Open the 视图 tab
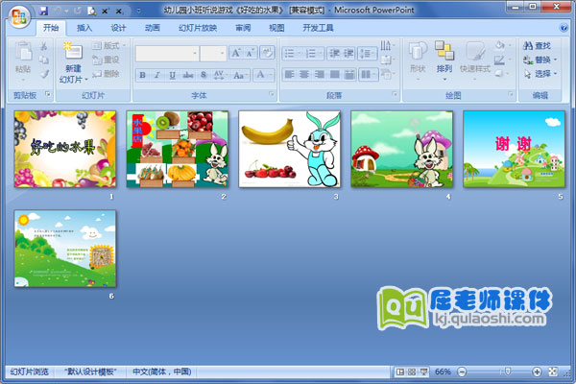Image resolution: width=576 pixels, height=384 pixels. click(x=276, y=28)
